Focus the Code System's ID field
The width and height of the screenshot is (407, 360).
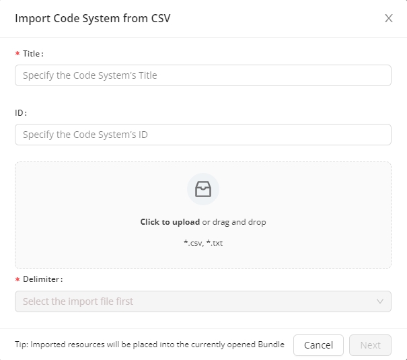click(202, 135)
